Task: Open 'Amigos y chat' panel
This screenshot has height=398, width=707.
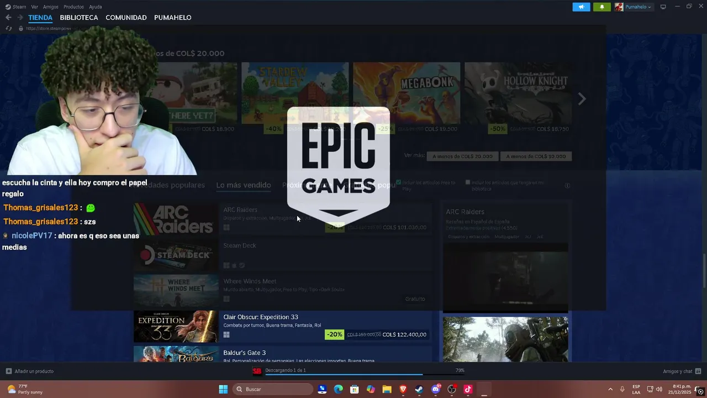Action: [x=682, y=371]
